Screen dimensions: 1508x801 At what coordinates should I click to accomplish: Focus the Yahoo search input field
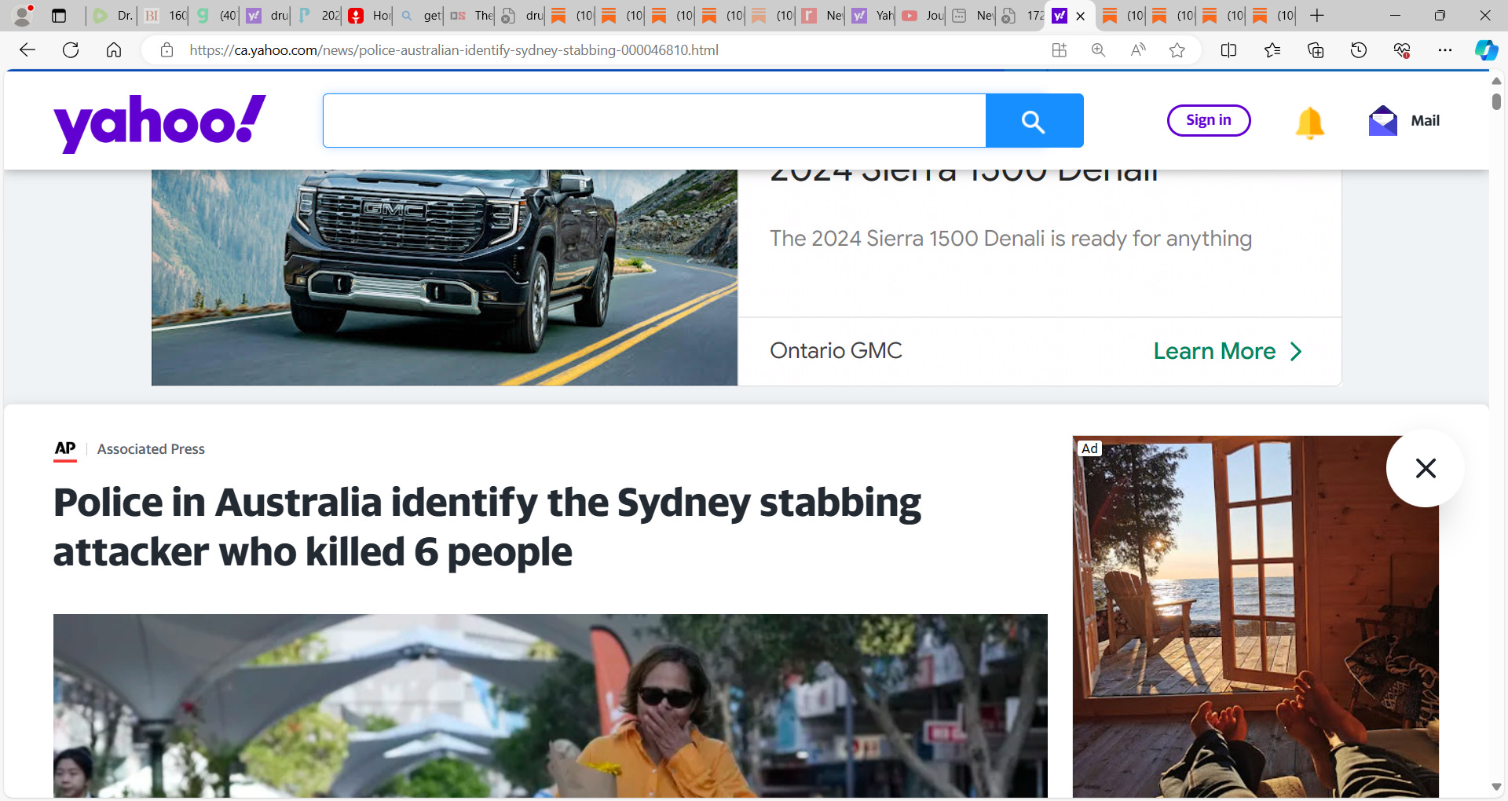point(654,121)
